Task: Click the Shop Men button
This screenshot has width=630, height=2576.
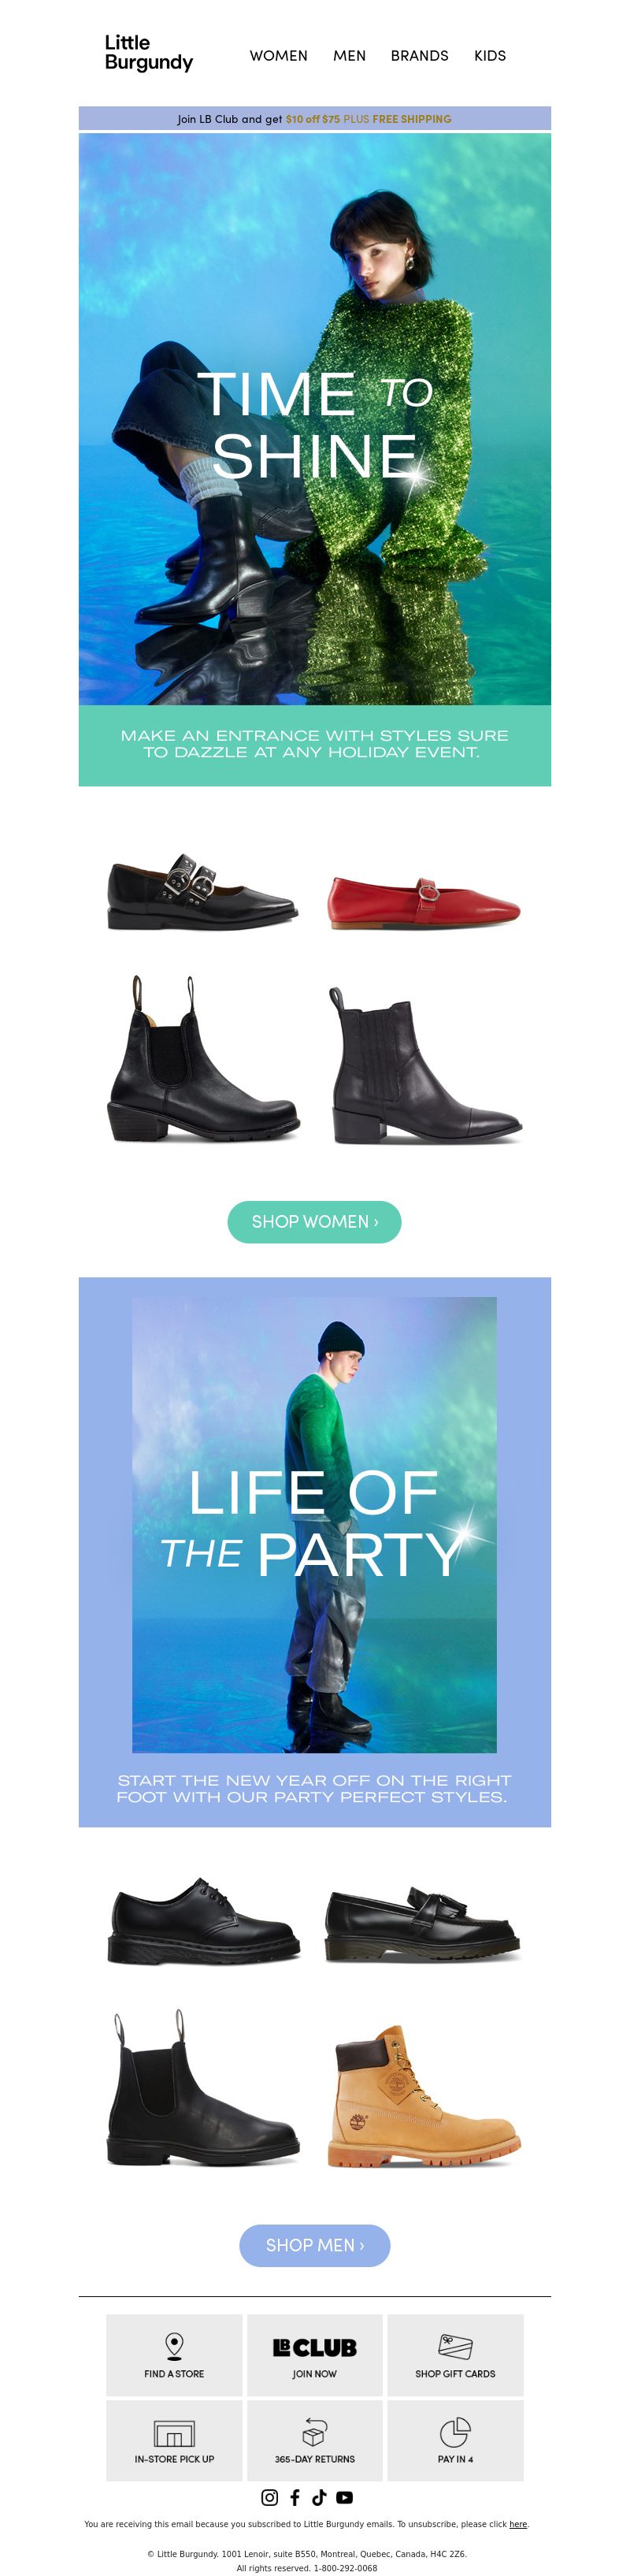Action: click(x=314, y=2245)
